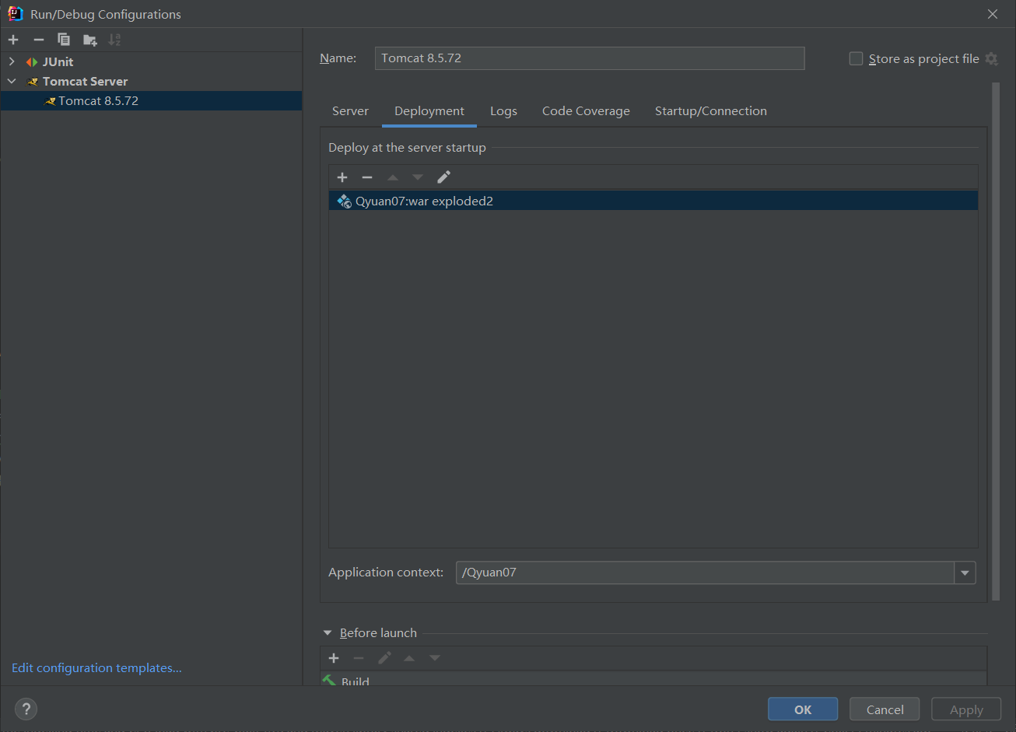Click the configuration panel vertical scrollbar
Image resolution: width=1016 pixels, height=732 pixels.
(x=996, y=341)
